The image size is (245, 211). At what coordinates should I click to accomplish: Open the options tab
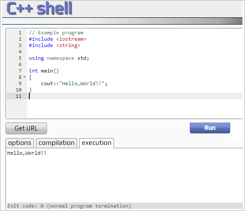click(x=19, y=143)
